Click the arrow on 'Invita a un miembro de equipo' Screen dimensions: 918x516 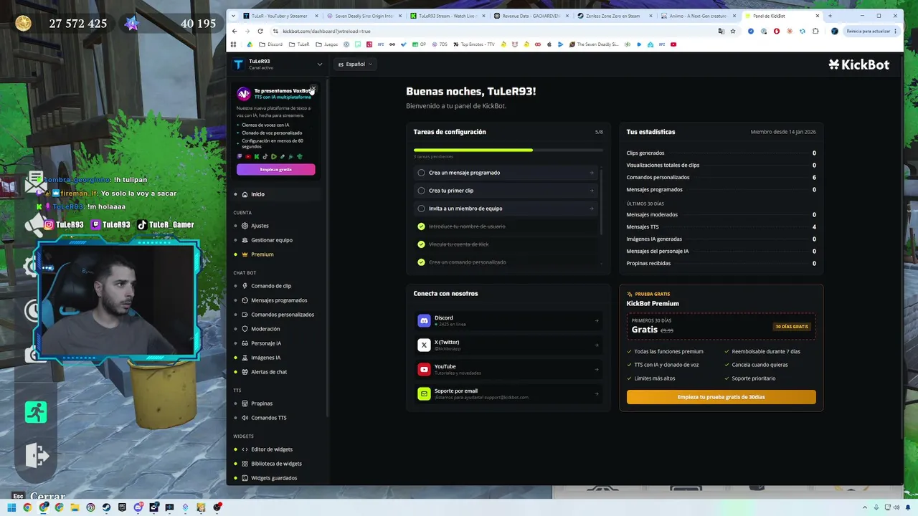click(x=592, y=209)
